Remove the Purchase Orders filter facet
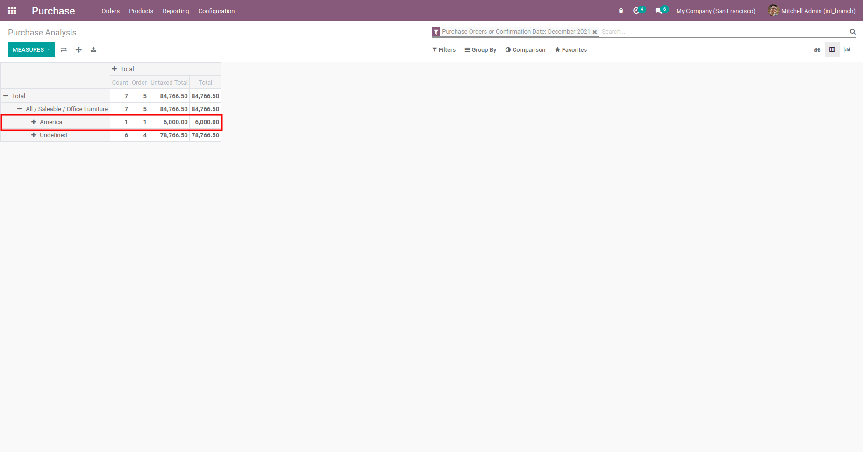 click(x=595, y=32)
